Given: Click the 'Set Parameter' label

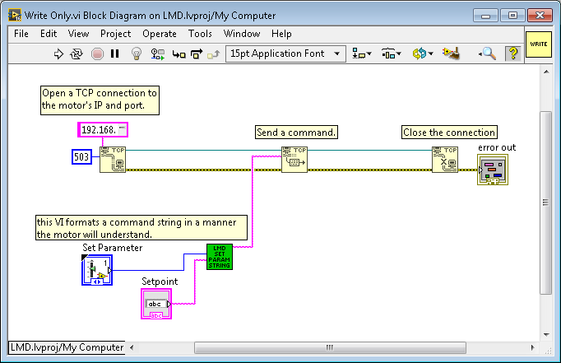Looking at the screenshot, I should (x=113, y=248).
